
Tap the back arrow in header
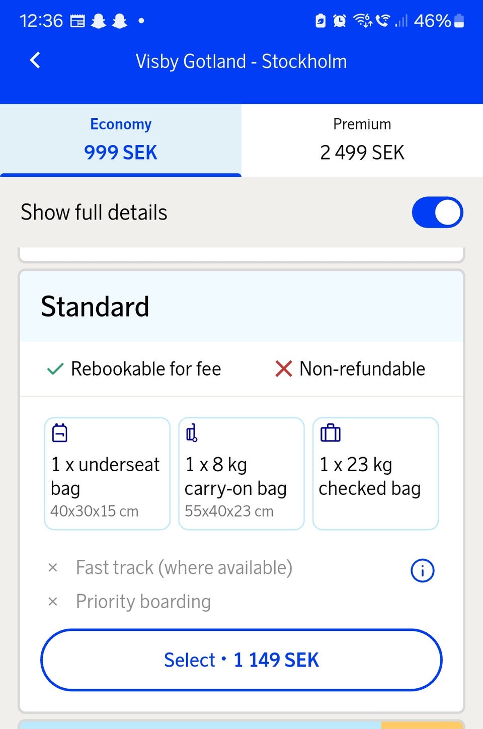click(35, 60)
